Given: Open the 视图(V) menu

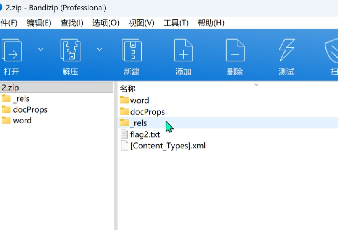Looking at the screenshot, I should 141,23.
